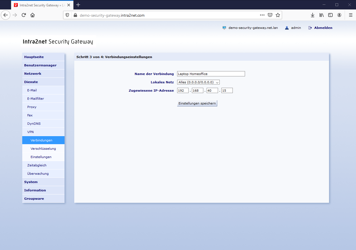
Task: Open the E-Mailfilter menu entry
Action: point(43,99)
